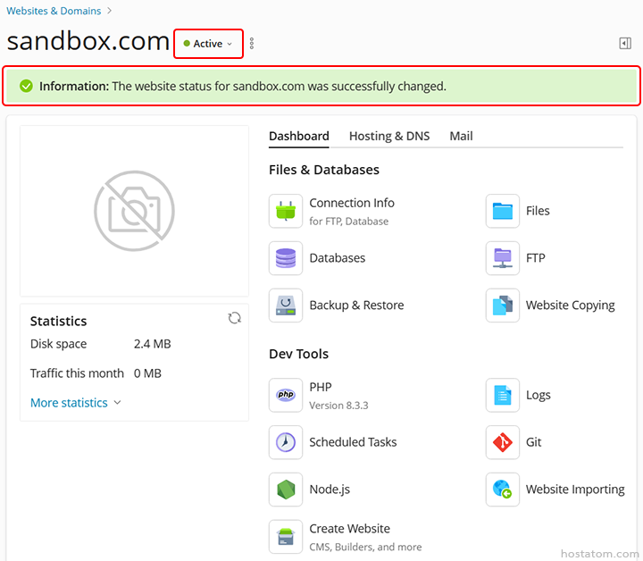Go to Websites & Domains breadcrumb
The height and width of the screenshot is (561, 643).
pos(54,11)
